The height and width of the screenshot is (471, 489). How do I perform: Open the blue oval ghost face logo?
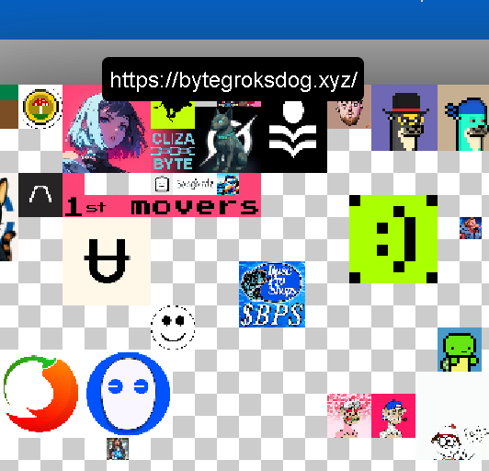pos(128,394)
